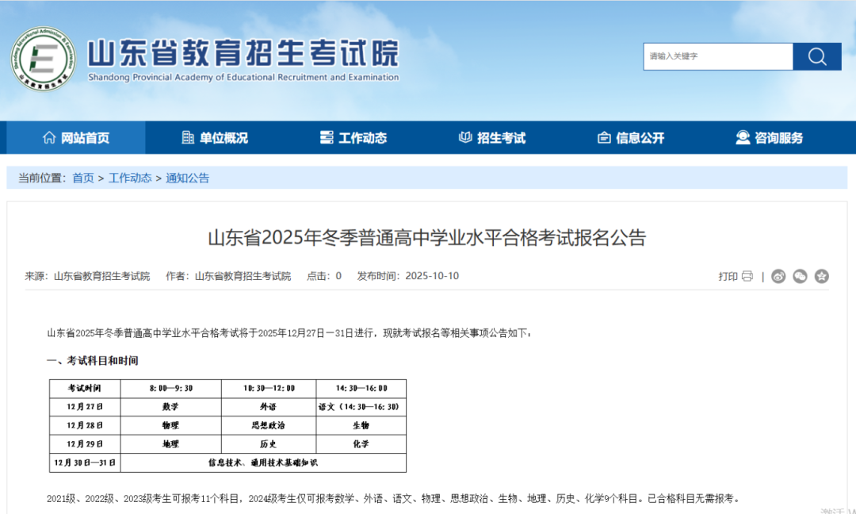Screen dimensions: 856x514
Task: Click the house icon for 网站首页
Action: [49, 137]
